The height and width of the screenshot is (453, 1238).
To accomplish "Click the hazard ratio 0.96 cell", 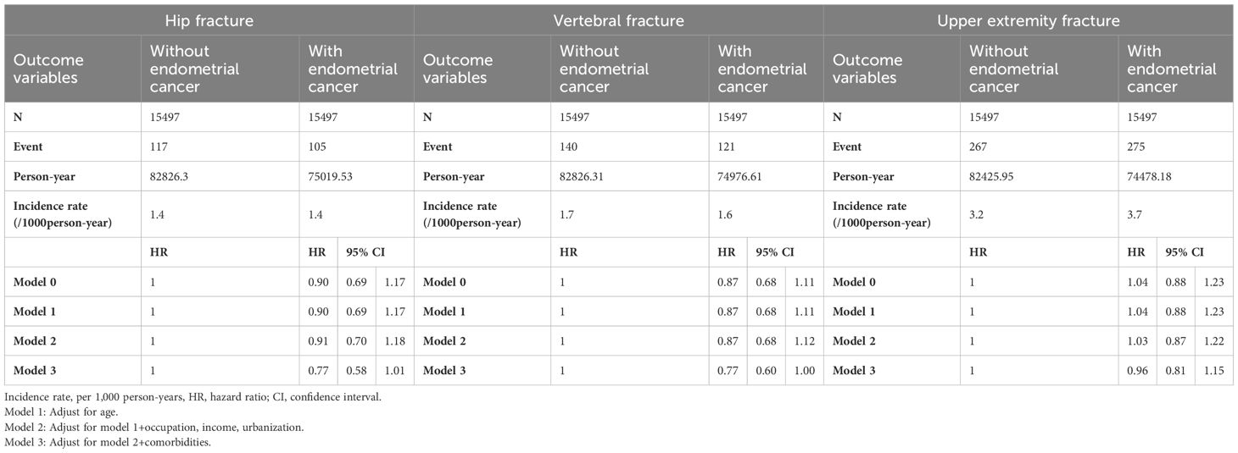I will [x=1140, y=370].
